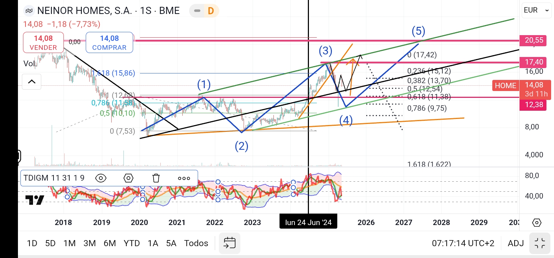Click the 16,00 price scale value
This screenshot has height=258, width=554.
[x=534, y=71]
